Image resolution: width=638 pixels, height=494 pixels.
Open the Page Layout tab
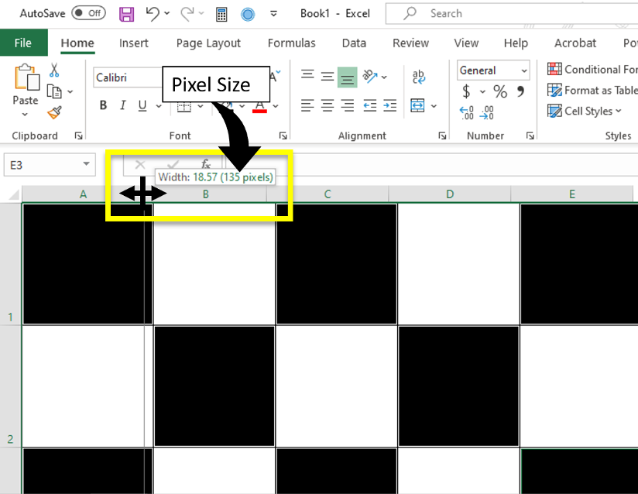208,43
